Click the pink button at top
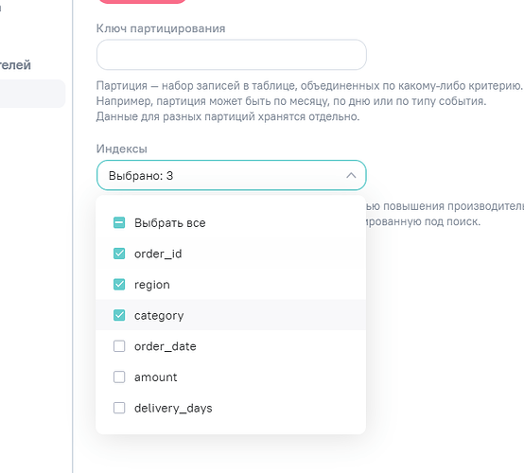 point(142,1)
